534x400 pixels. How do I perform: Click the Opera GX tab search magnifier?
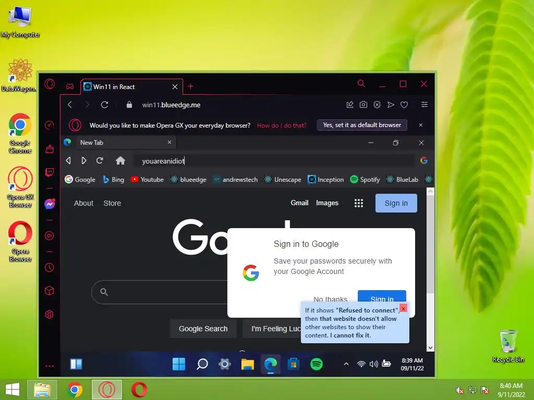(x=361, y=84)
